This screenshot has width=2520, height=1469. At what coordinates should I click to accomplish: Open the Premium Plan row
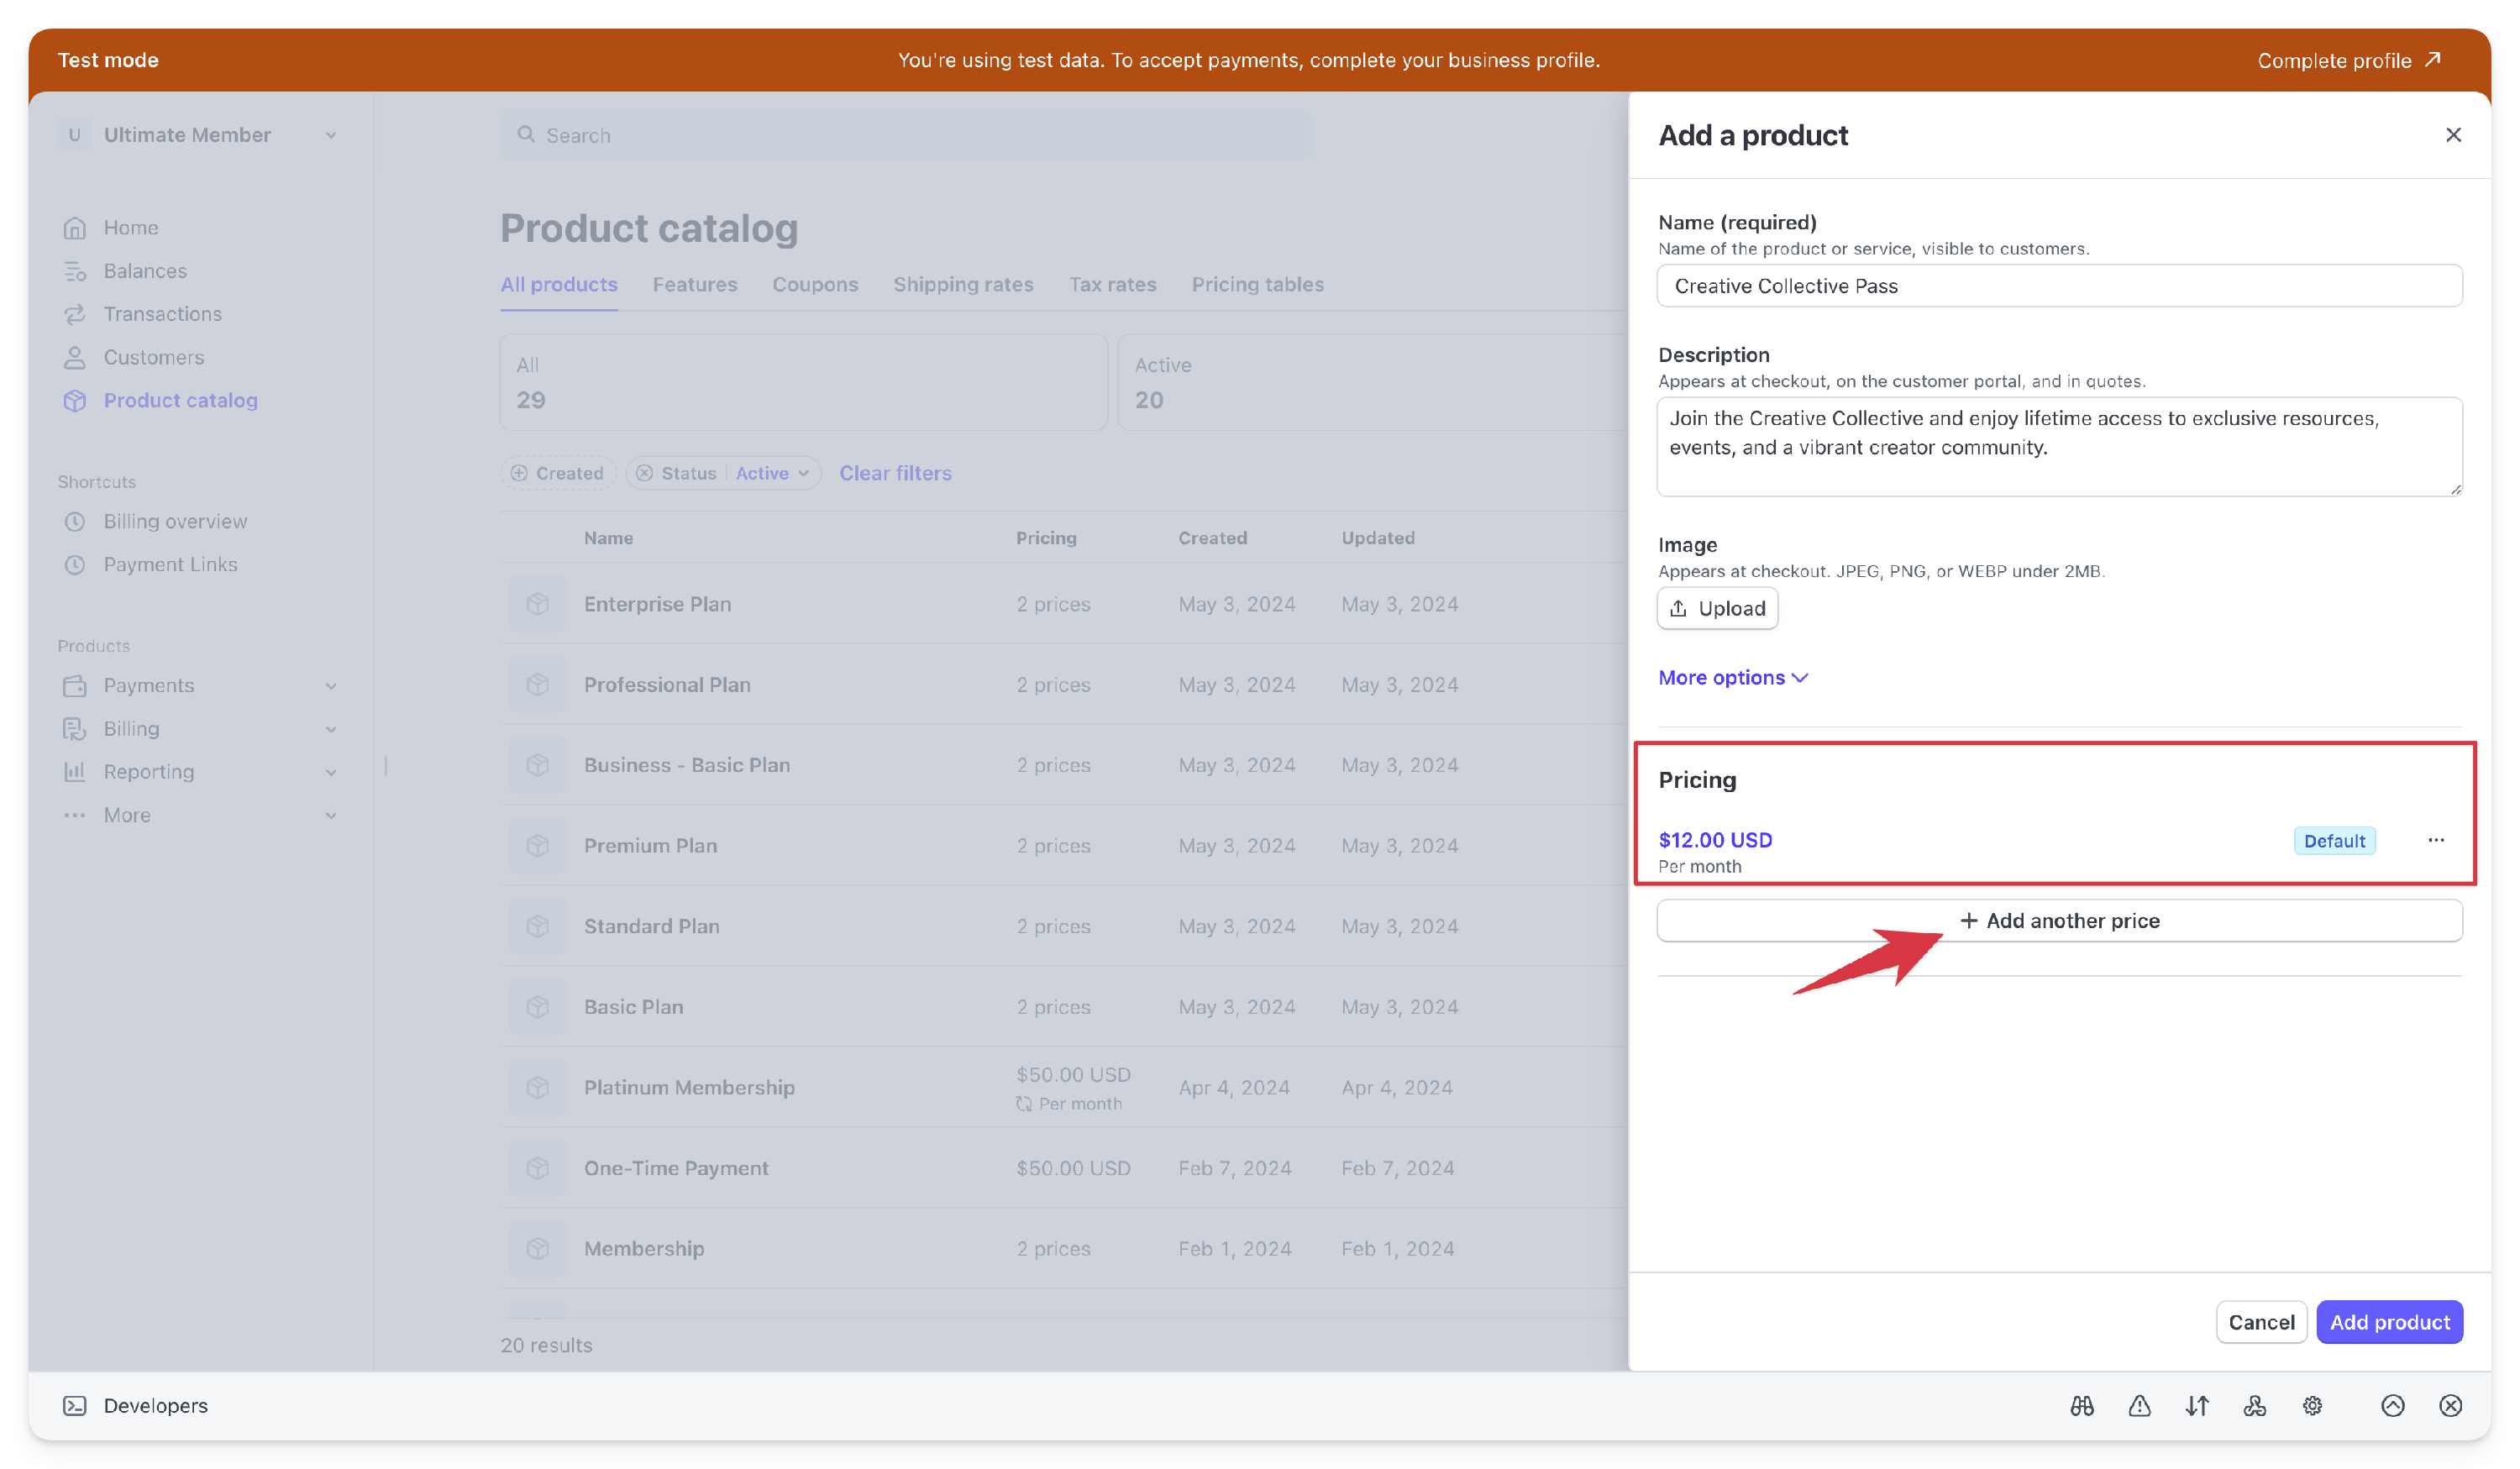tap(1064, 845)
